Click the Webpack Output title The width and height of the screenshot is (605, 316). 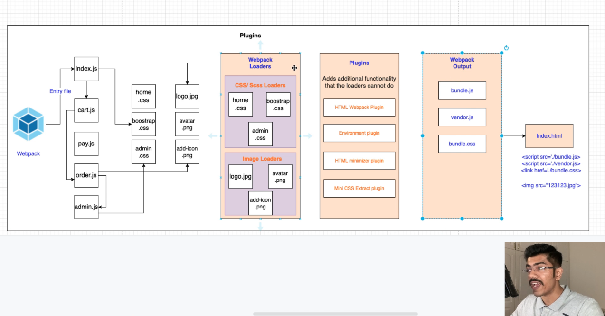click(x=462, y=63)
